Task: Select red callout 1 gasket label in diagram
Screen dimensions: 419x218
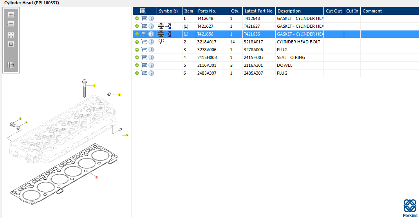Action: pos(96,177)
